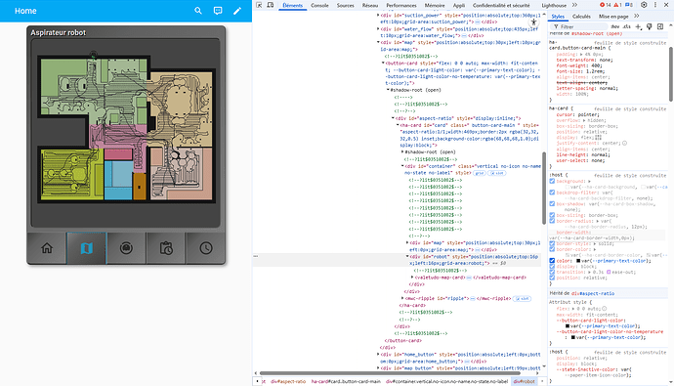Screen dimensions: 674x386
Task: Uncheck the border-color property checkbox
Action: point(552,249)
